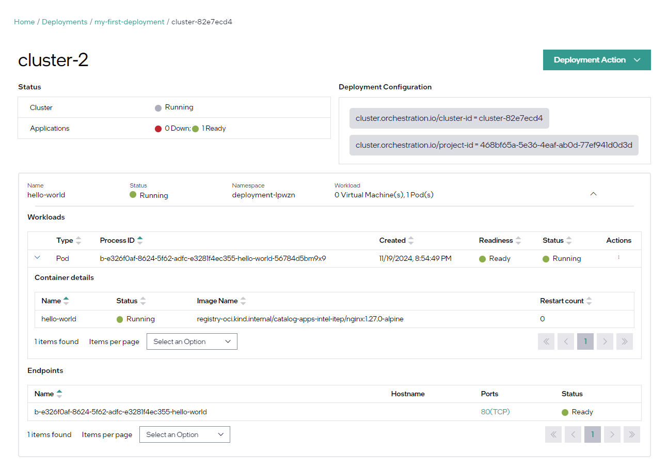Open endpoints items per page dropdown

[x=184, y=434]
